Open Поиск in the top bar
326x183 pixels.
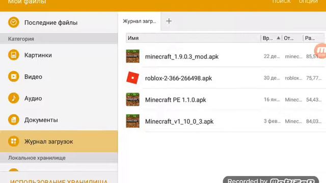pyautogui.click(x=281, y=2)
